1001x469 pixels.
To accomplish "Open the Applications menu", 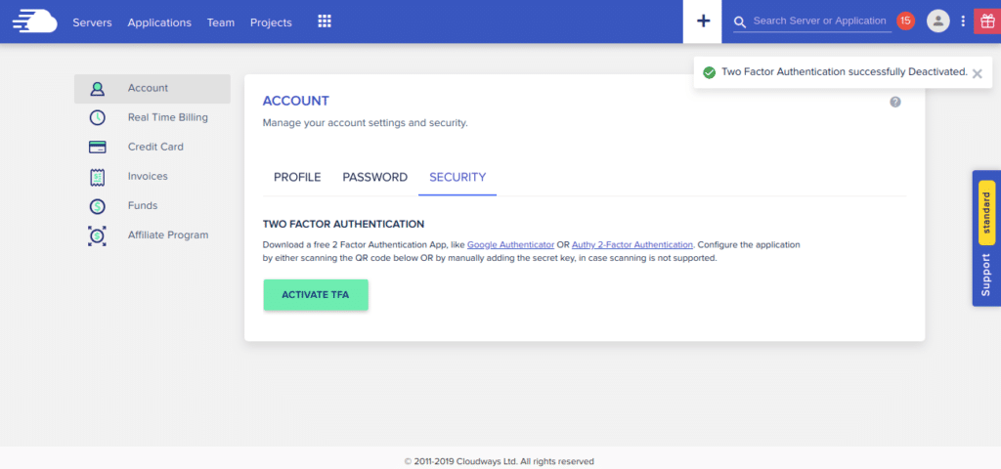I will tap(159, 22).
